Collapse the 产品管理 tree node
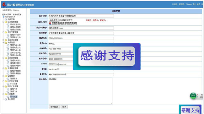Image resolution: width=204 pixels, height=114 pixels. [x=3, y=42]
